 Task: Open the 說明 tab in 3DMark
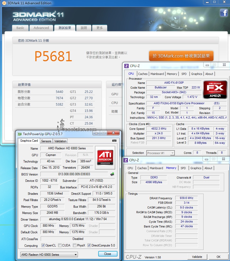click(84, 28)
